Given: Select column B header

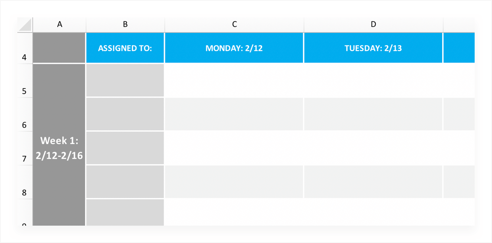Looking at the screenshot, I should point(125,25).
